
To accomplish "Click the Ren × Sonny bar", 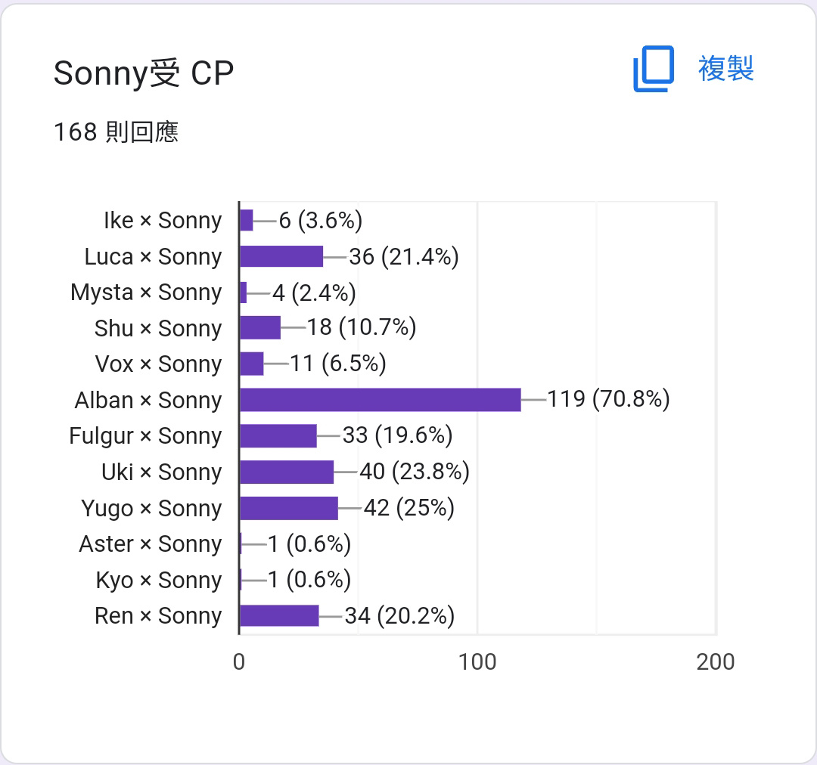I will (x=280, y=615).
